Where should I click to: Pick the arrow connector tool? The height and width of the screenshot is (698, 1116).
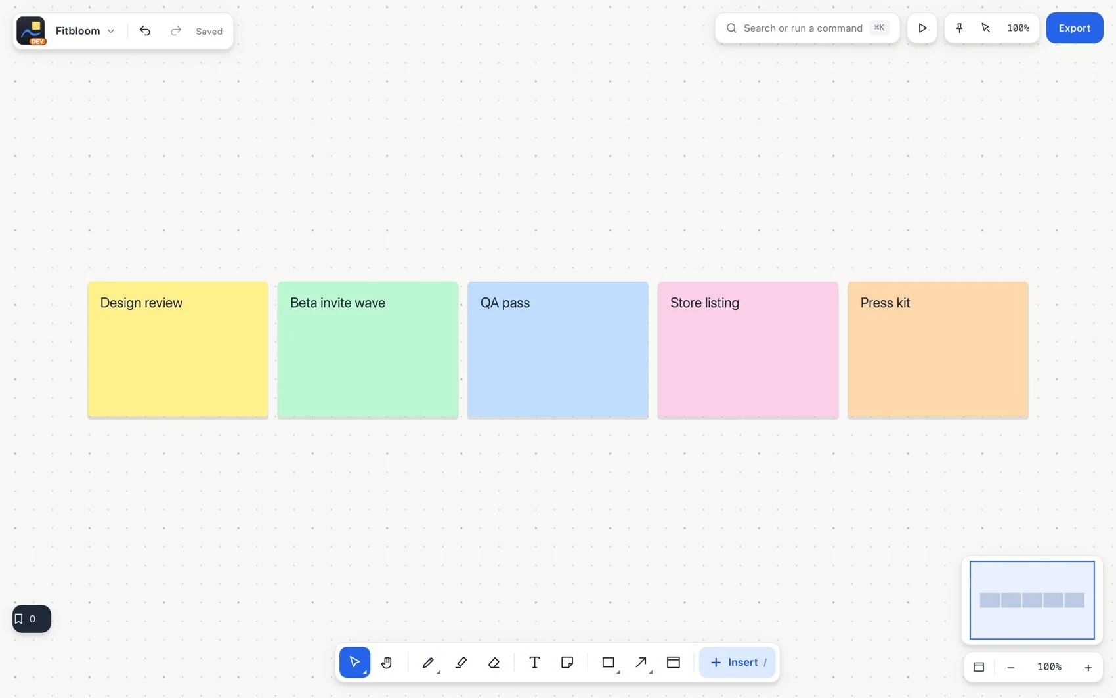point(641,662)
